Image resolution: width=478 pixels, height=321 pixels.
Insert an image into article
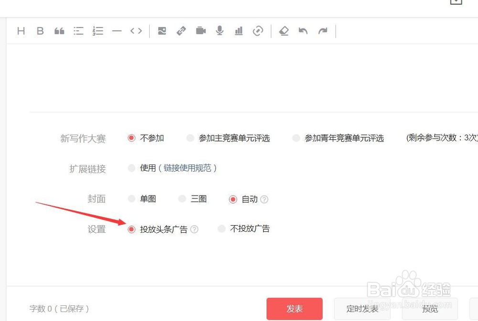coord(162,31)
